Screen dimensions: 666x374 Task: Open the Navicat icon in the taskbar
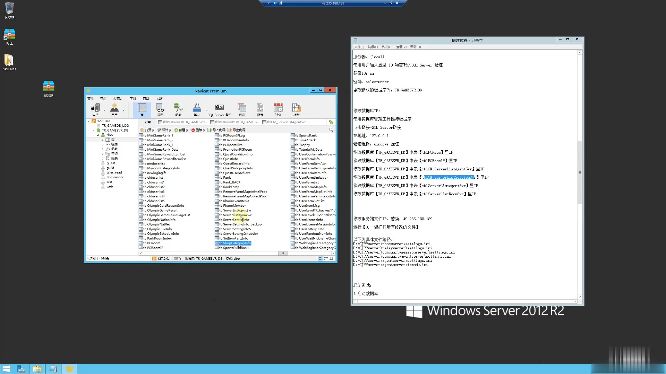(69, 369)
